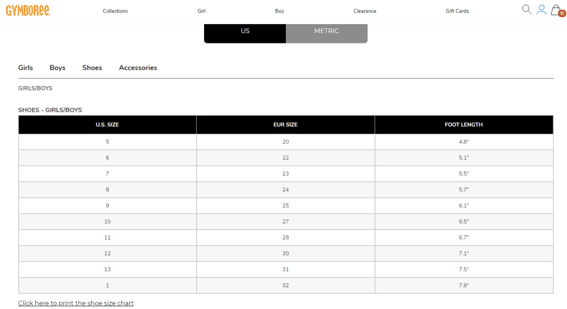Screen dimensions: 567x309
Task: Switch size units to US
Action: pyautogui.click(x=245, y=31)
